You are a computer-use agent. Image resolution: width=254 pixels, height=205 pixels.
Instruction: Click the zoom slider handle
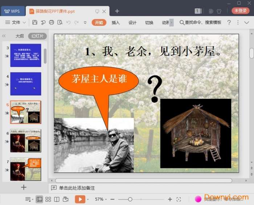point(130,199)
